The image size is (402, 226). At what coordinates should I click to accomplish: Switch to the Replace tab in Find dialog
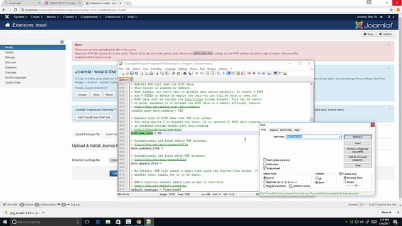tap(274, 130)
